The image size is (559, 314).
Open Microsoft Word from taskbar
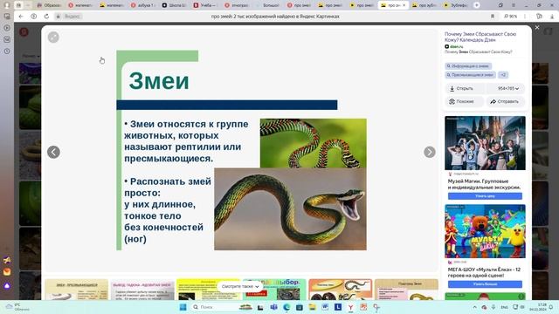pos(325,307)
